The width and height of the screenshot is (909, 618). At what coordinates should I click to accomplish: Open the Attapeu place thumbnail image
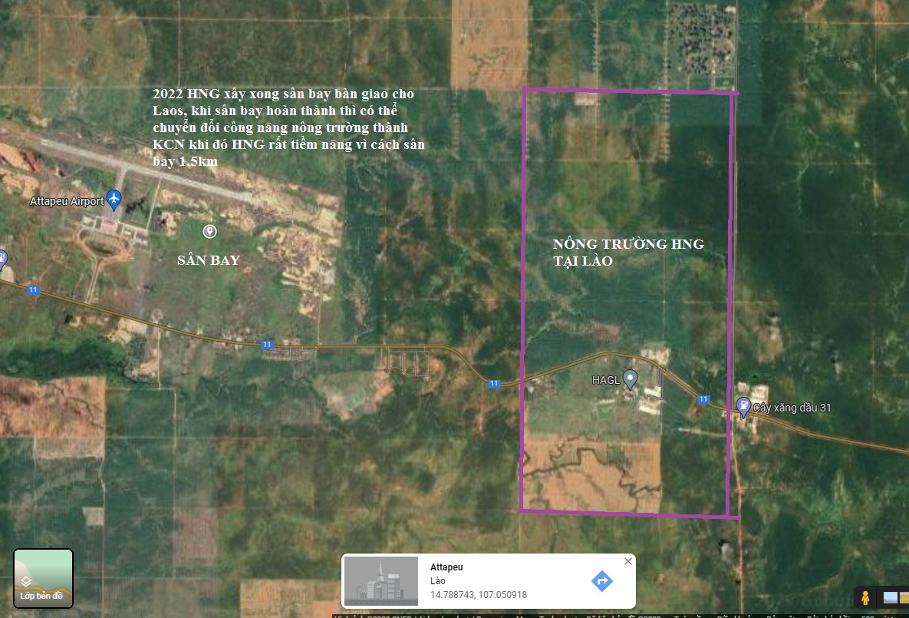pyautogui.click(x=381, y=581)
